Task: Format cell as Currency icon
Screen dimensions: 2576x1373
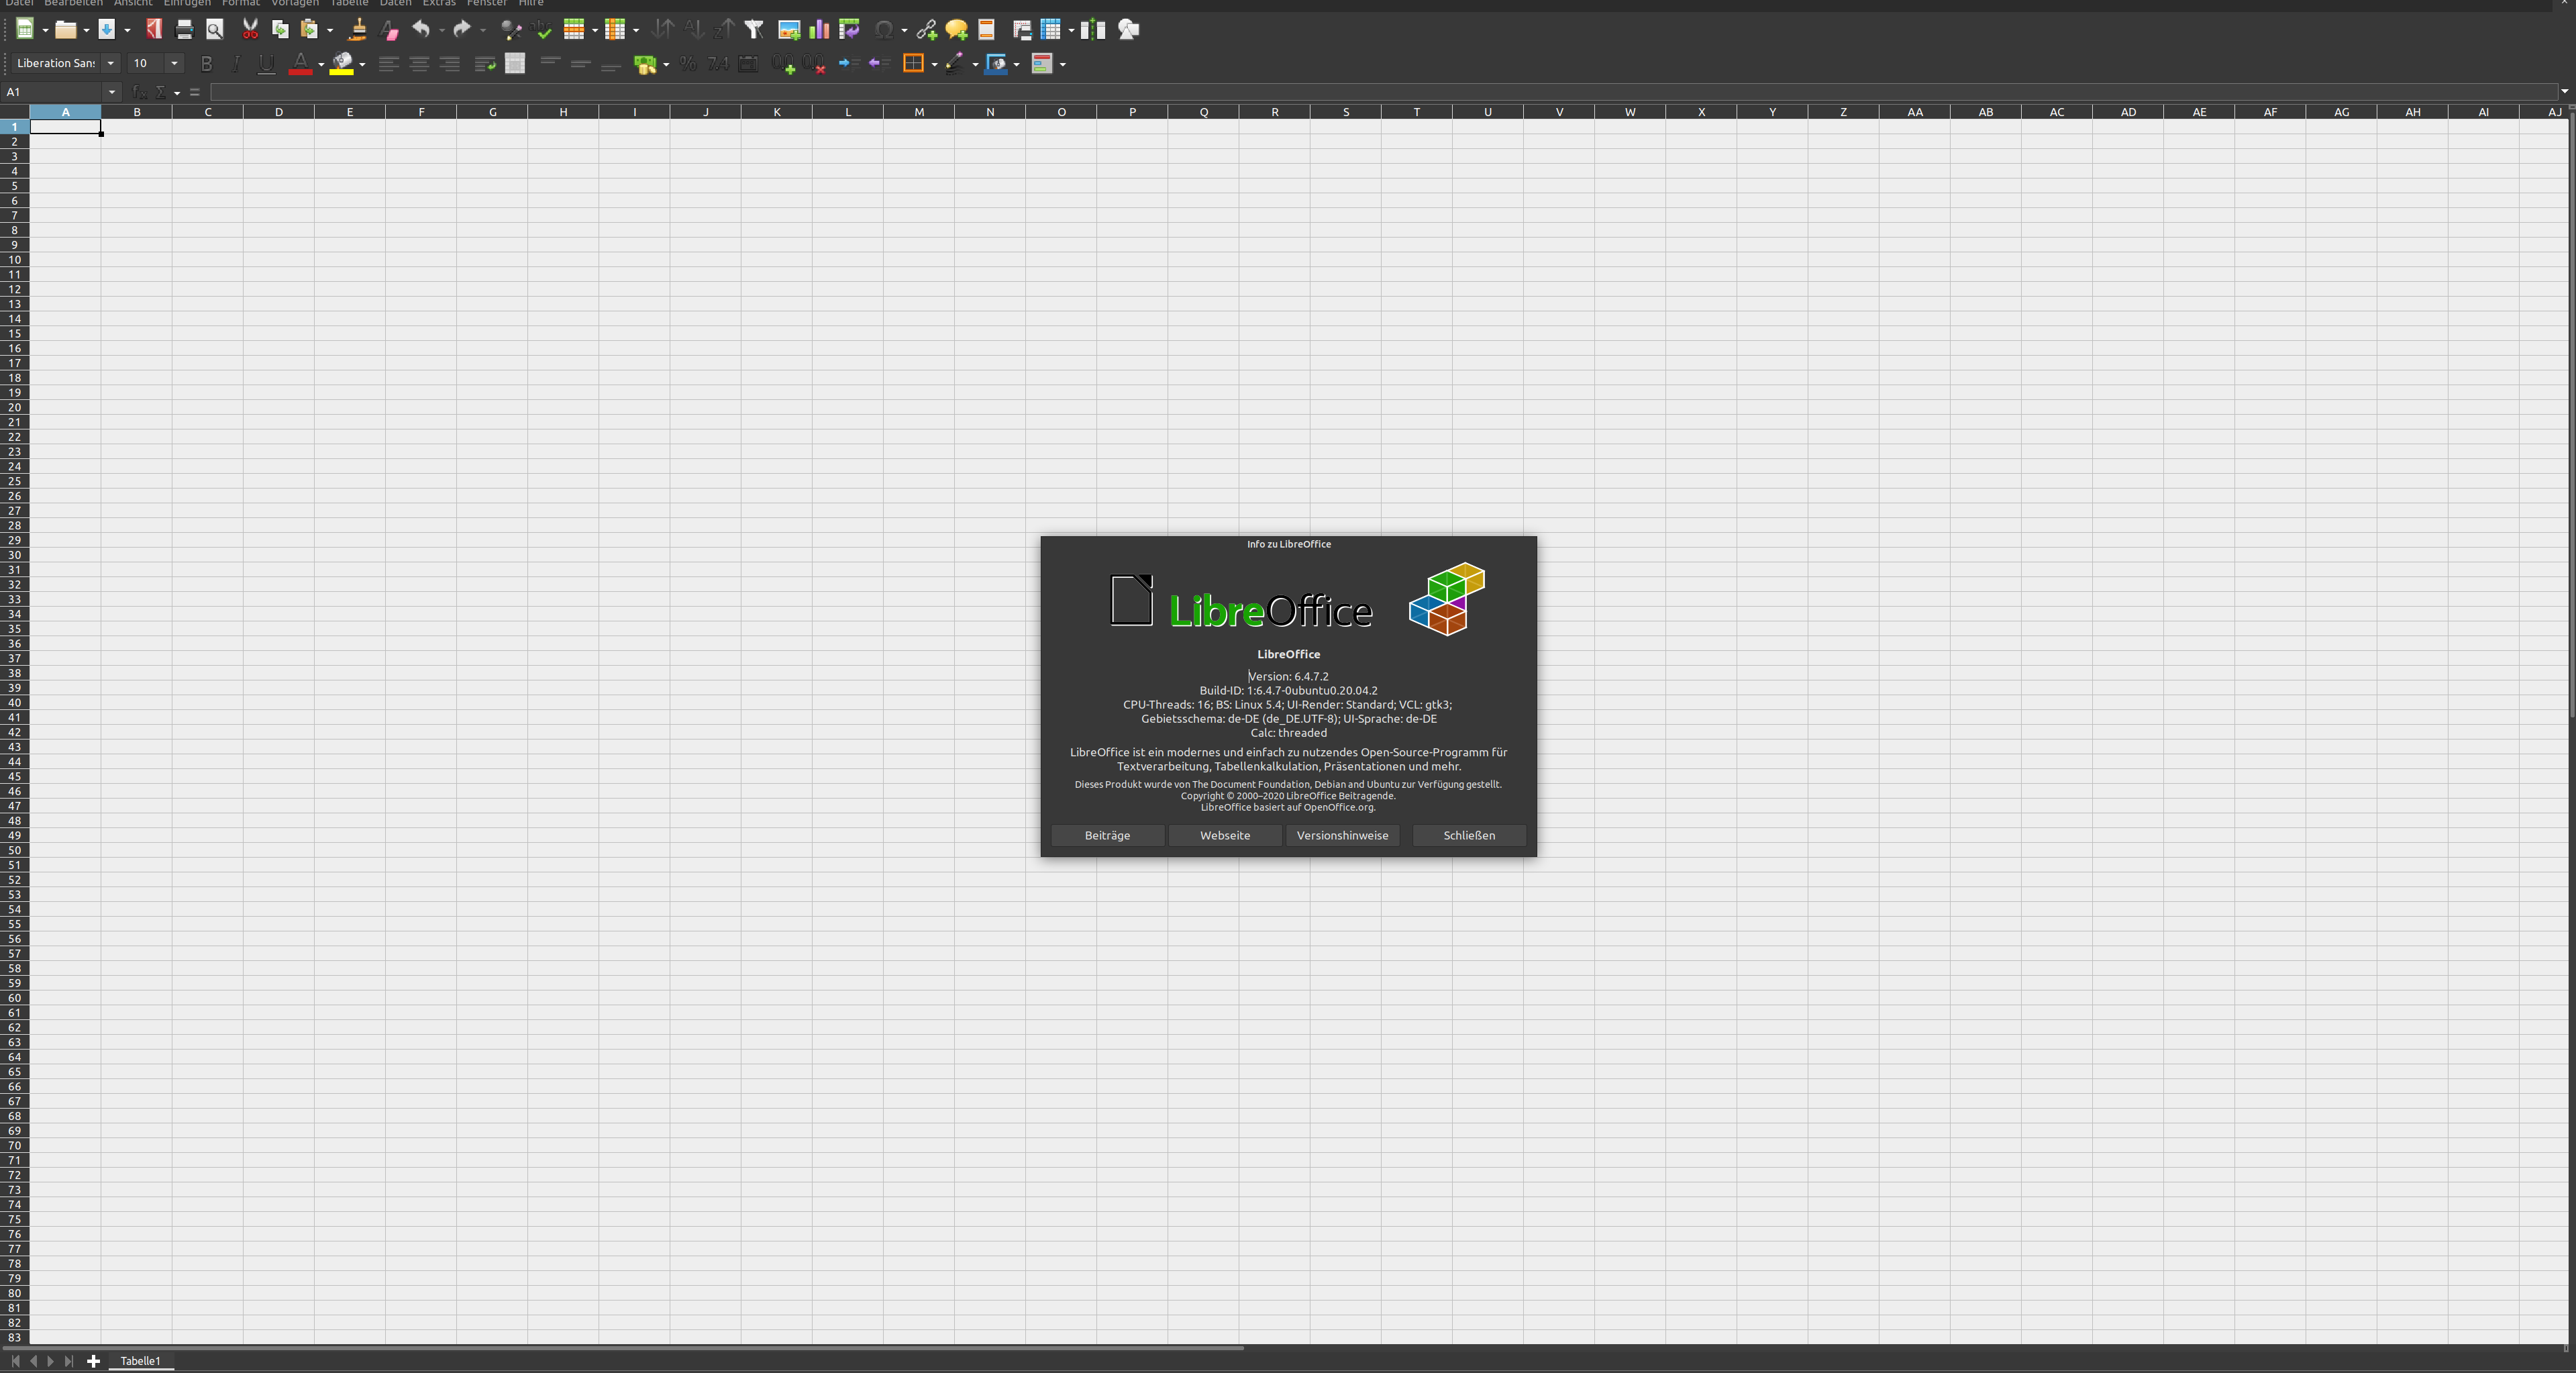Action: [x=645, y=64]
